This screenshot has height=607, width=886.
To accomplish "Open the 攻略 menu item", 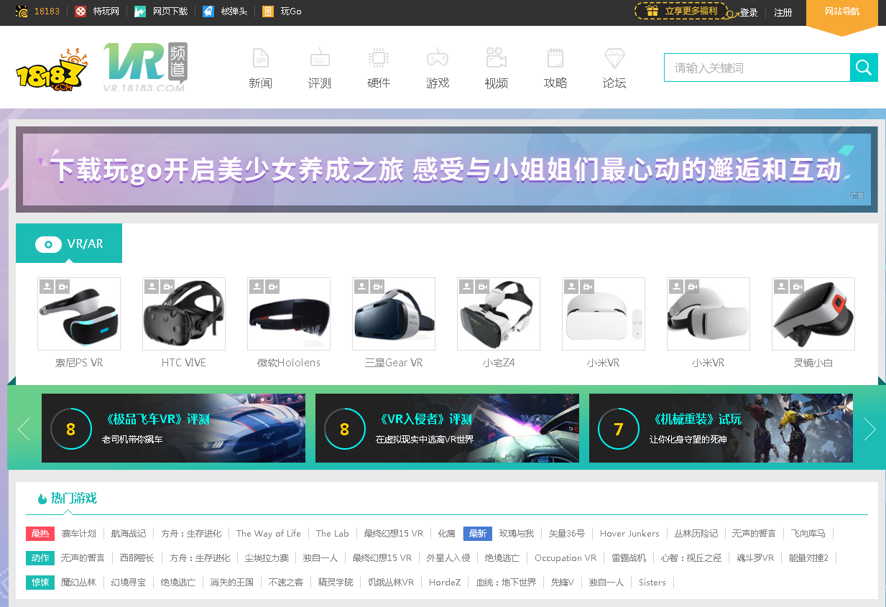I will pos(554,59).
